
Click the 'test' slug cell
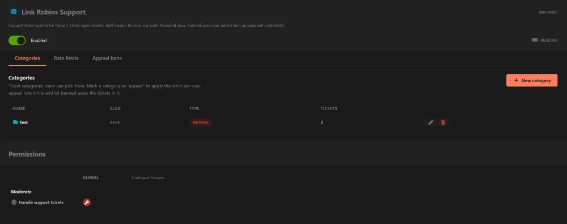click(x=115, y=122)
